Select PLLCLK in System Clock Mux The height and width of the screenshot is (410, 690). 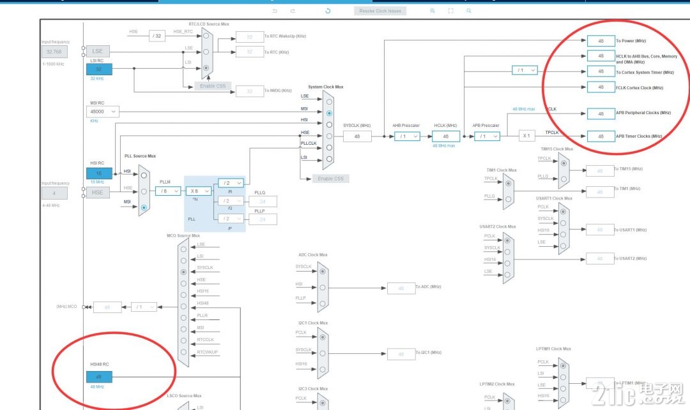coord(329,147)
